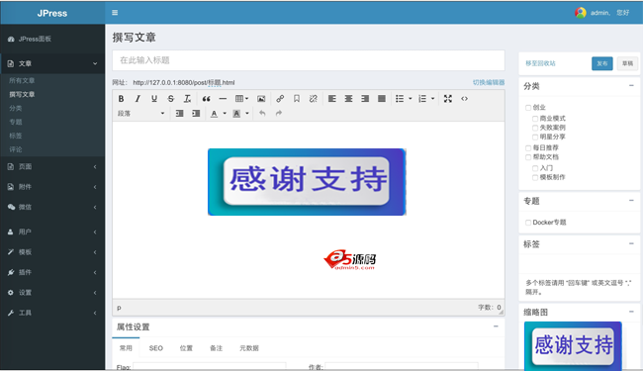
Task: Click the 移至回收站 link
Action: [540, 63]
